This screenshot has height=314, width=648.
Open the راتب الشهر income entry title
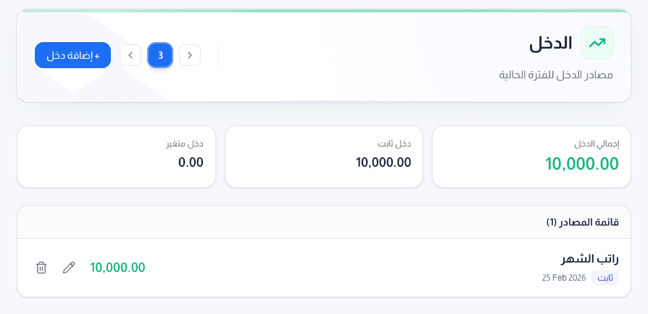[x=589, y=259]
